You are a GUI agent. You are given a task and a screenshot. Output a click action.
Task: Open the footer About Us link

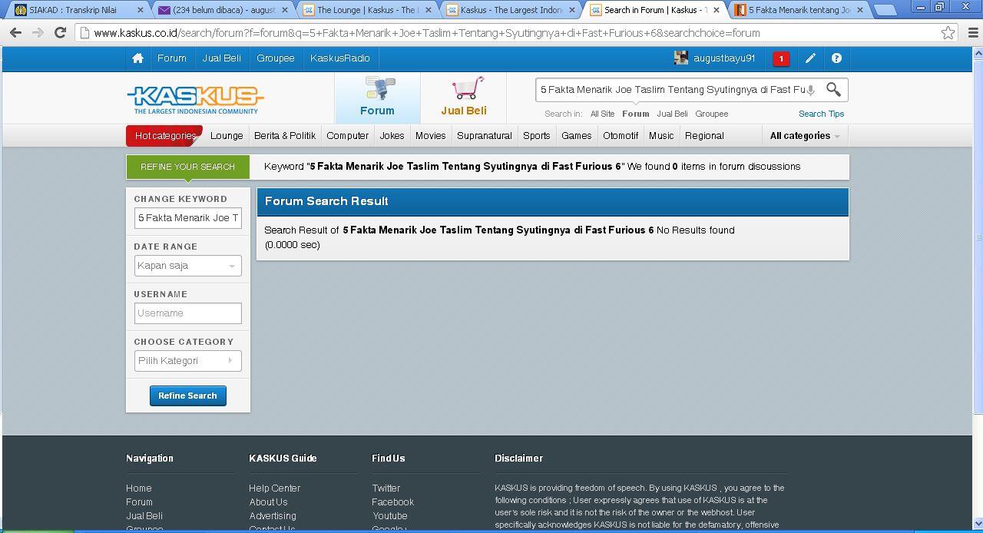tap(268, 502)
